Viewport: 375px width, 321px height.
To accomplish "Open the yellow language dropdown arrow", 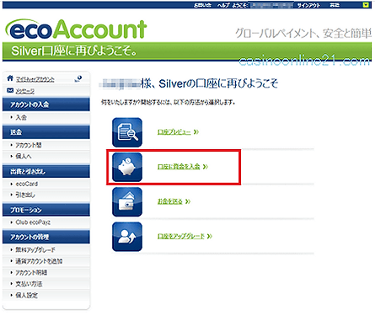I will [366, 5].
